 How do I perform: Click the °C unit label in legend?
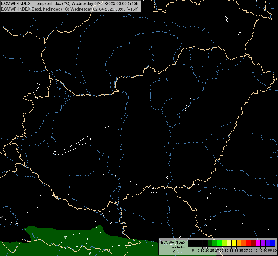click(174, 252)
